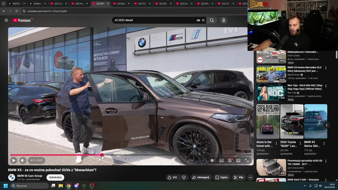Screen dimensions: 338x190
Task: Open the clock showing 18:30 26.03.2026
Action: [x=330, y=186]
